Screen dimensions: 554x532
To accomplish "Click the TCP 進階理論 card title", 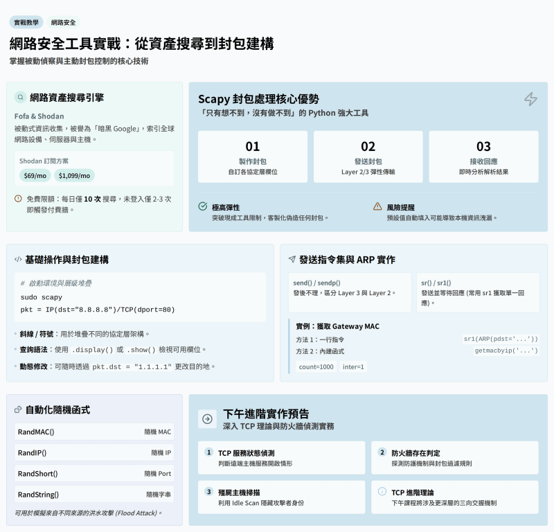I will (412, 493).
